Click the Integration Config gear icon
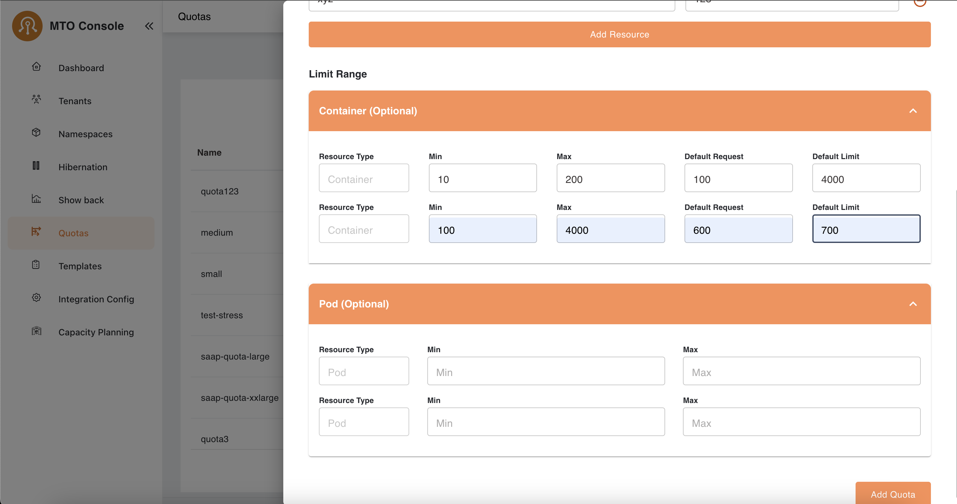The width and height of the screenshot is (957, 504). [x=36, y=298]
